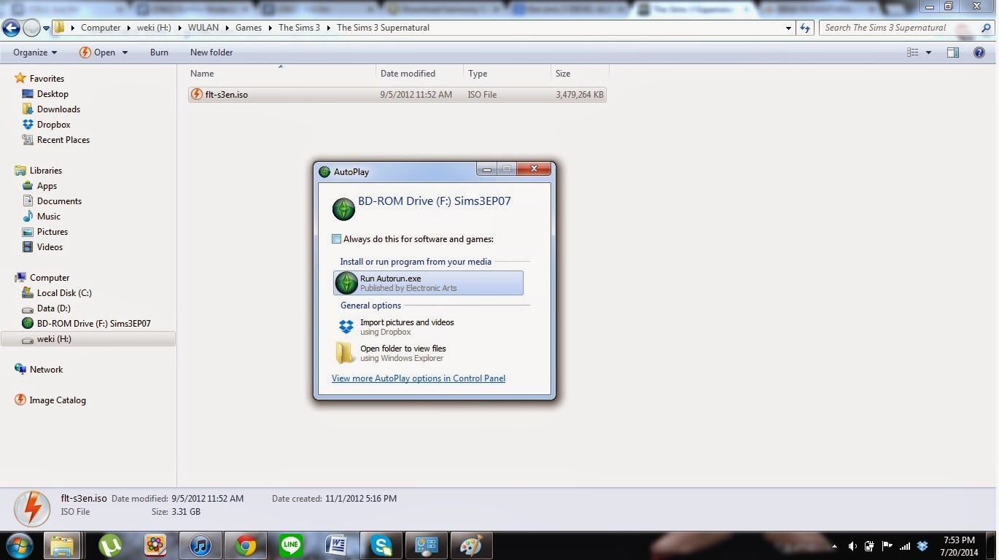Open the Videos library

50,247
